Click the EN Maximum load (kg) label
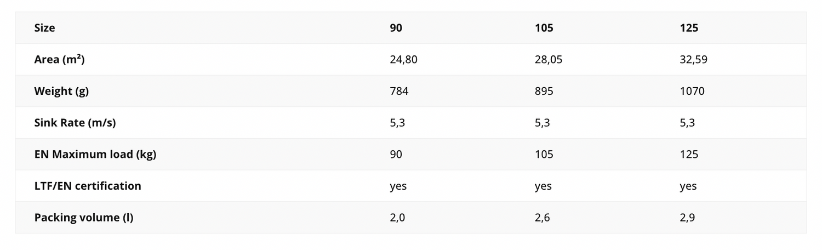The height and width of the screenshot is (250, 822). (95, 155)
